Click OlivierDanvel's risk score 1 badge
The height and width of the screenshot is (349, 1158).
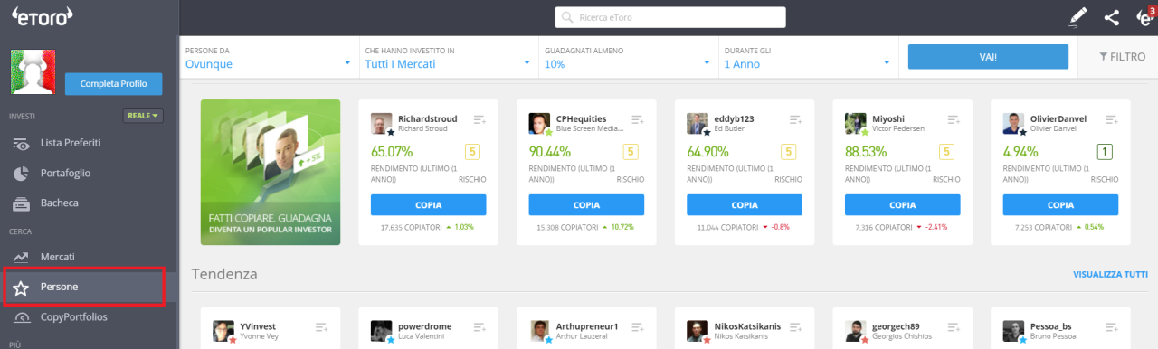1104,152
